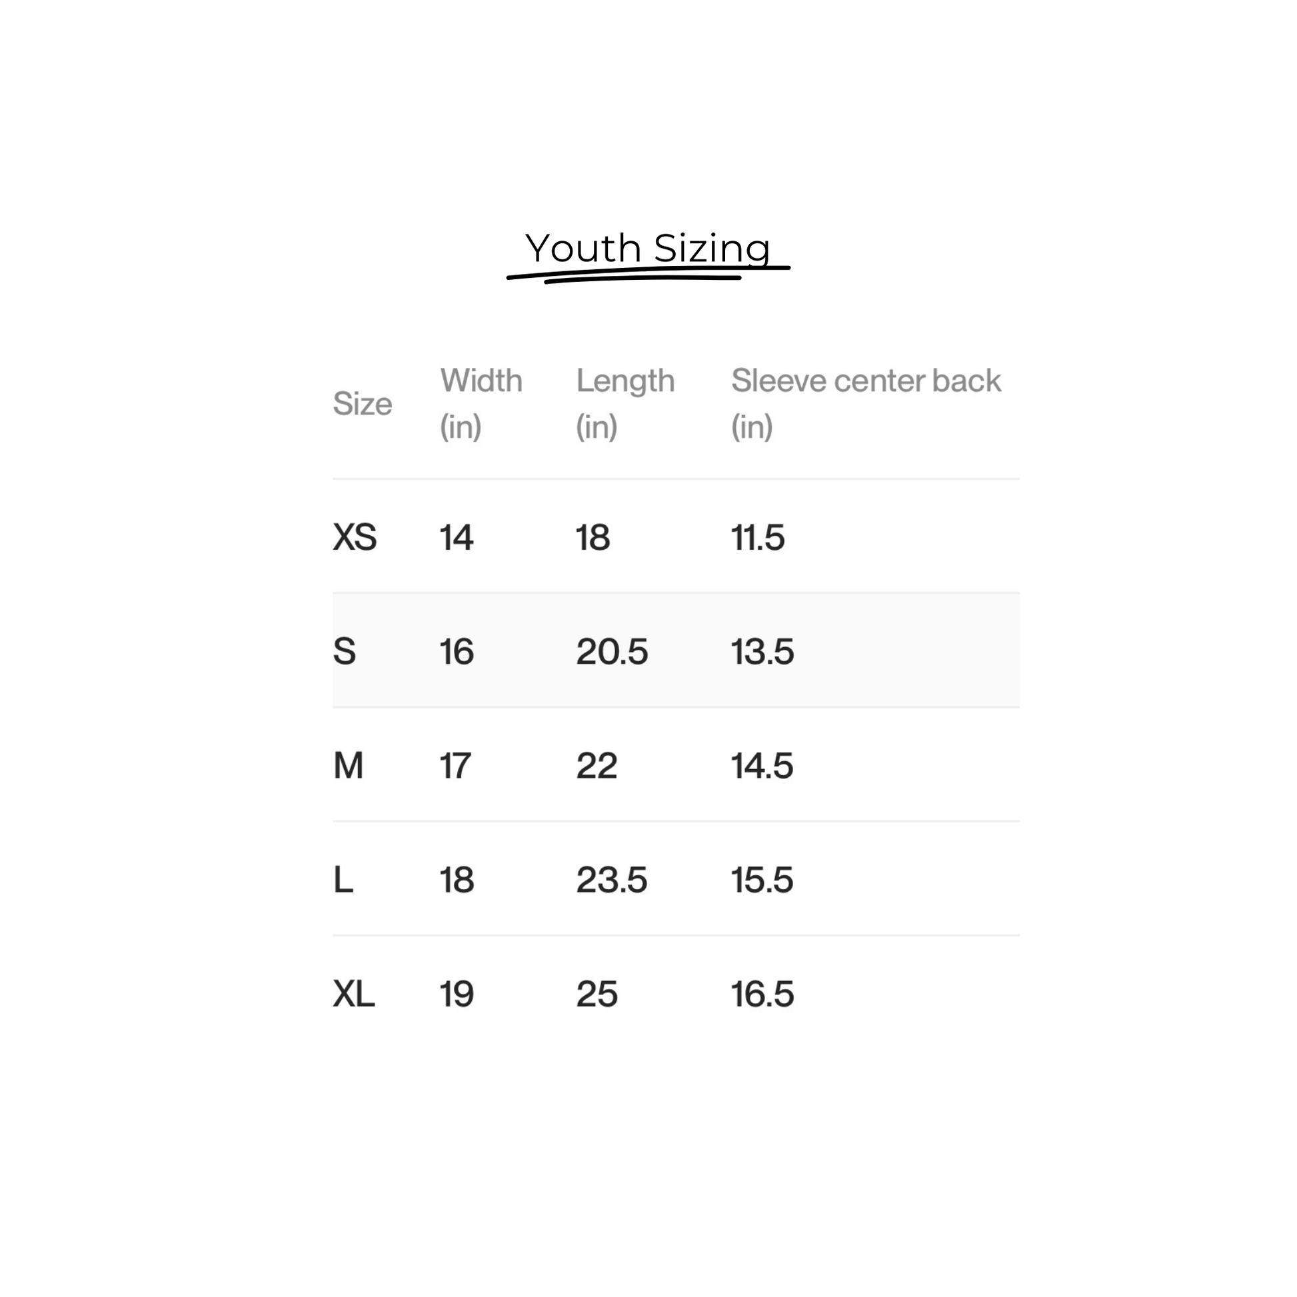
Task: Click the XL width value 19
Action: click(x=457, y=994)
